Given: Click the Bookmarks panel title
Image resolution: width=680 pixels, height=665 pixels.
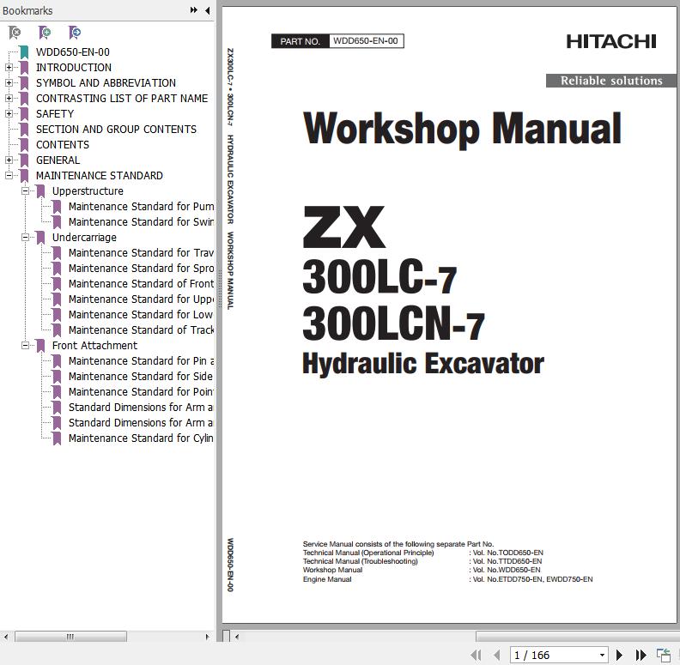Looking at the screenshot, I should tap(27, 11).
